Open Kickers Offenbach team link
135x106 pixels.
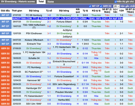(34, 40)
